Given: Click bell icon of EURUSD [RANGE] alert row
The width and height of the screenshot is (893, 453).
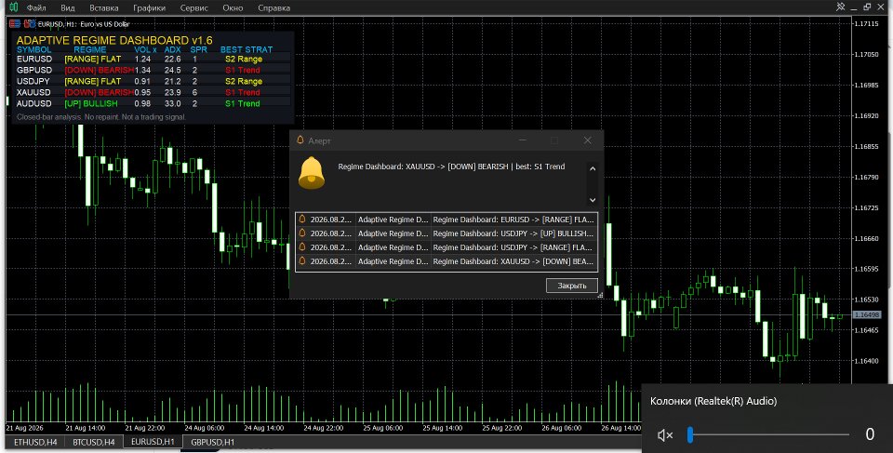Looking at the screenshot, I should pos(302,220).
